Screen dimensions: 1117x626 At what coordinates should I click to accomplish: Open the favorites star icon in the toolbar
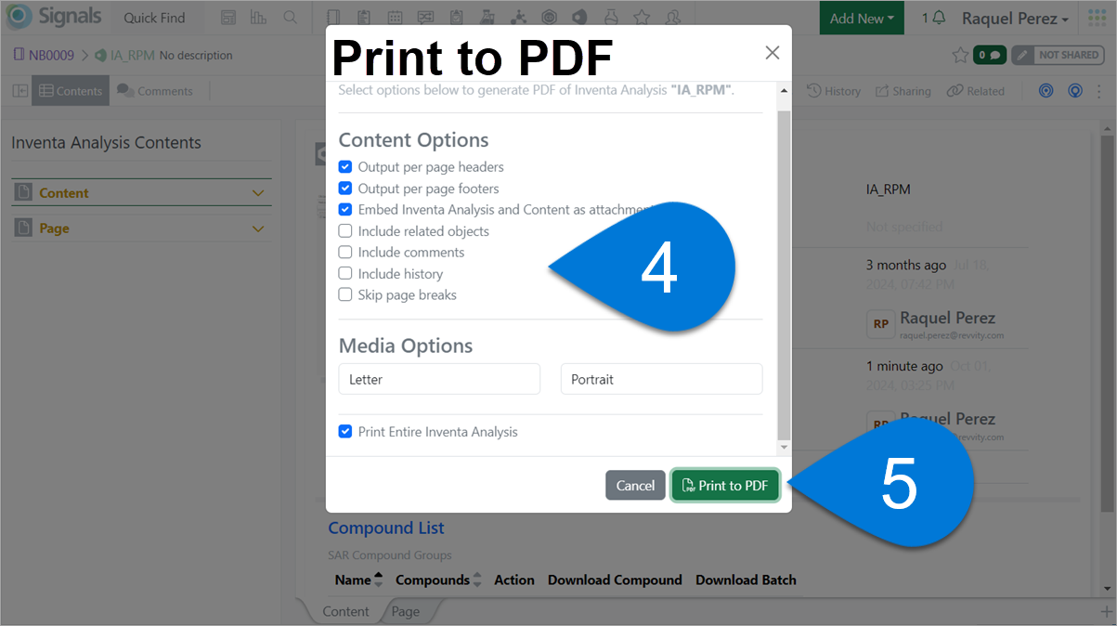pos(641,16)
